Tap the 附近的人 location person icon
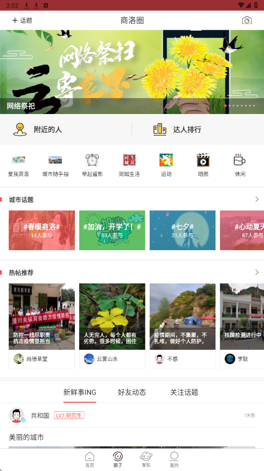The width and height of the screenshot is (264, 471). pos(20,129)
